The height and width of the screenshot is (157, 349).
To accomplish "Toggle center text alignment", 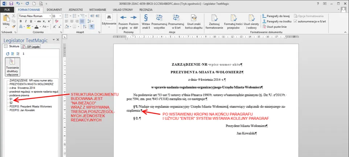I will pyautogui.click(x=72, y=21).
